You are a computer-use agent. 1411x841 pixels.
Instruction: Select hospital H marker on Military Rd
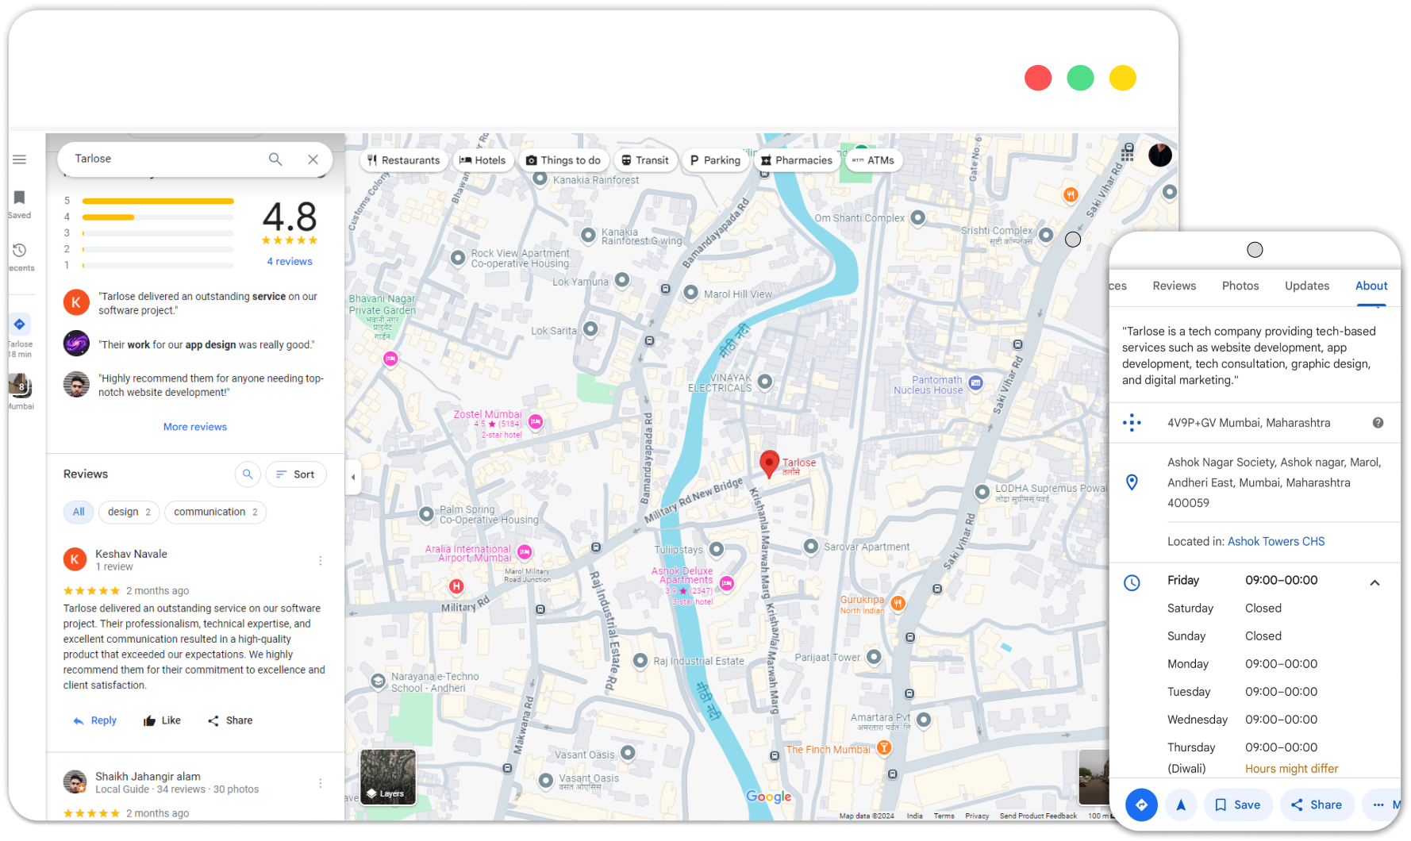(x=456, y=586)
